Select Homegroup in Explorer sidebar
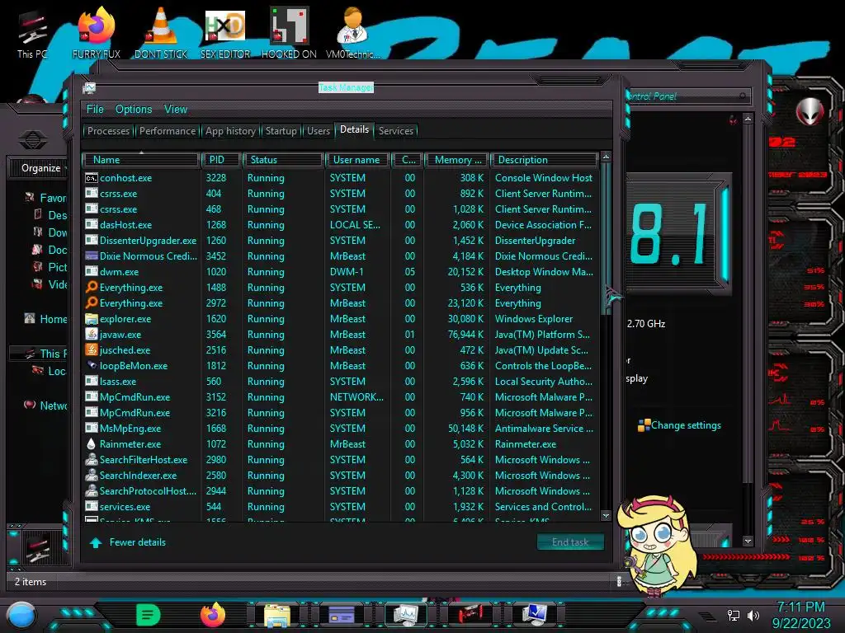Screen dimensions: 845x633 pyautogui.click(x=46, y=319)
